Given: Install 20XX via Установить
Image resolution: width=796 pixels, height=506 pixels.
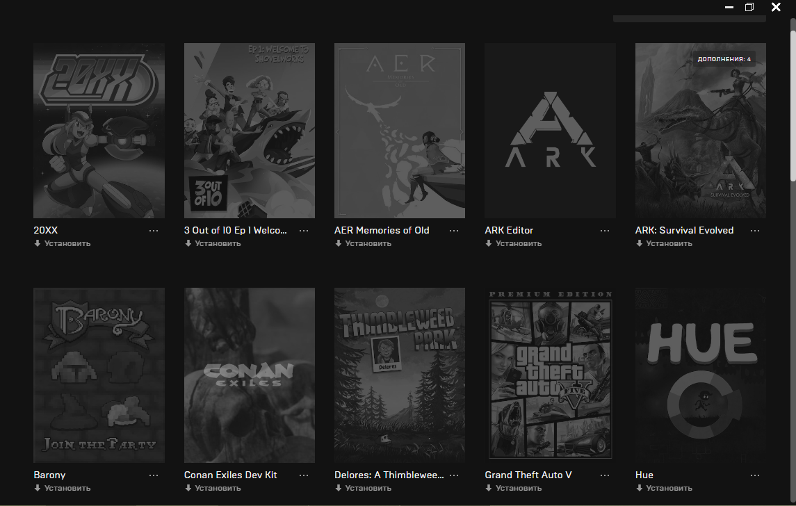Looking at the screenshot, I should coord(63,243).
